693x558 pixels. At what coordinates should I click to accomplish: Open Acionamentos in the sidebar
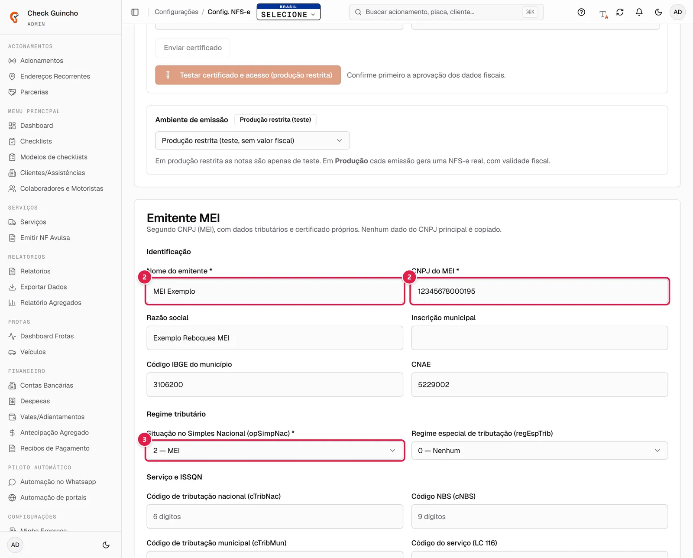[42, 61]
